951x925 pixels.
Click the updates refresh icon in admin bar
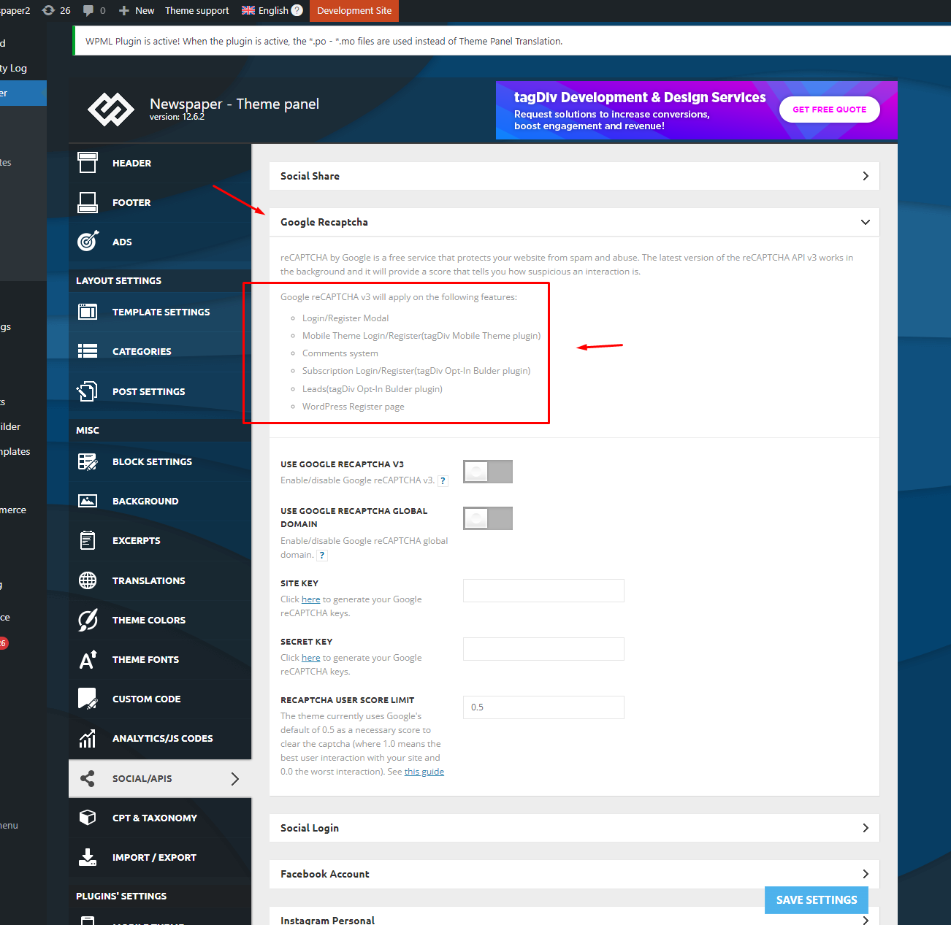[49, 10]
